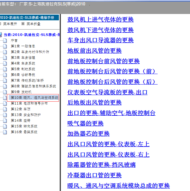The image size is (190, 191).
Task: Open link 出风口风管的更换-仪表板-右上
Action: [108, 155]
